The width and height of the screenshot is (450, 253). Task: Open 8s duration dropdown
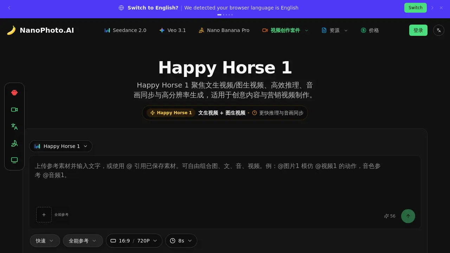(181, 241)
